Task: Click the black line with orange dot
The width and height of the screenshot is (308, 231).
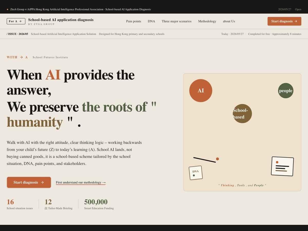Action: 206,159
